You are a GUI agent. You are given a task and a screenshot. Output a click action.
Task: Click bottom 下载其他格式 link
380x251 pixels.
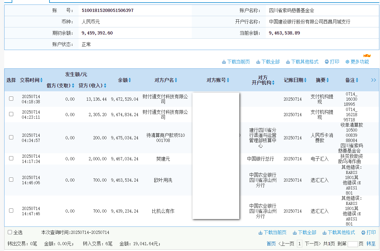[x=339, y=233]
